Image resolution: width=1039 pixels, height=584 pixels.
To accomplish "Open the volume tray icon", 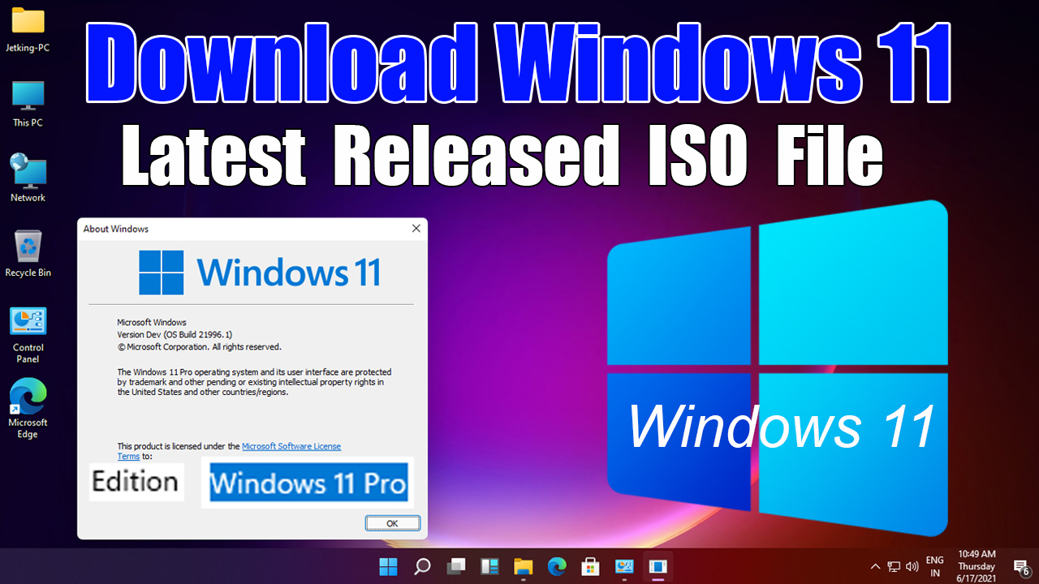I will pos(912,566).
